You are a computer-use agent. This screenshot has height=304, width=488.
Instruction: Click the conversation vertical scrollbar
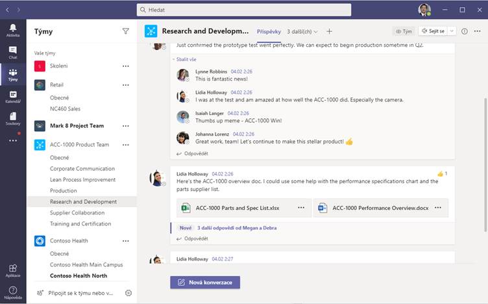pyautogui.click(x=485, y=165)
